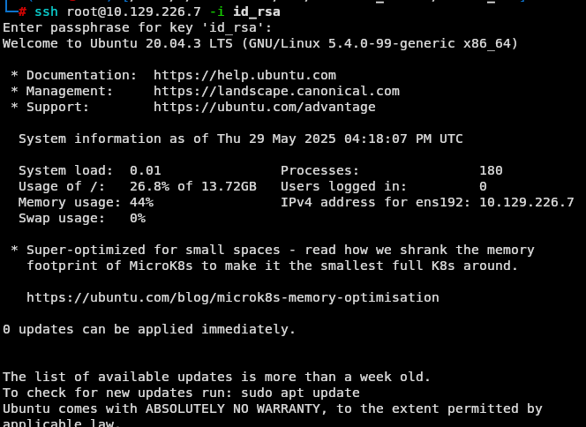This screenshot has width=586, height=427.
Task: Open the landscape.canonical.com management link
Action: coord(276,91)
